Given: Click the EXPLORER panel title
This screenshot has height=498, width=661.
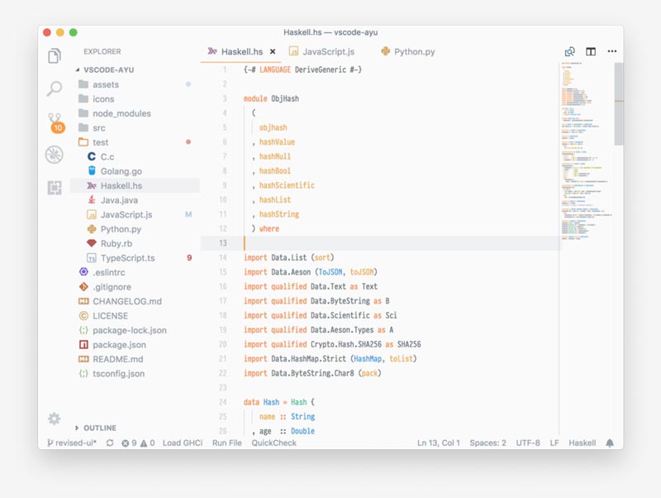Looking at the screenshot, I should (102, 51).
